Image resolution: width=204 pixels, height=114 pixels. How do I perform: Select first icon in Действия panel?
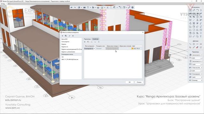click(x=190, y=44)
